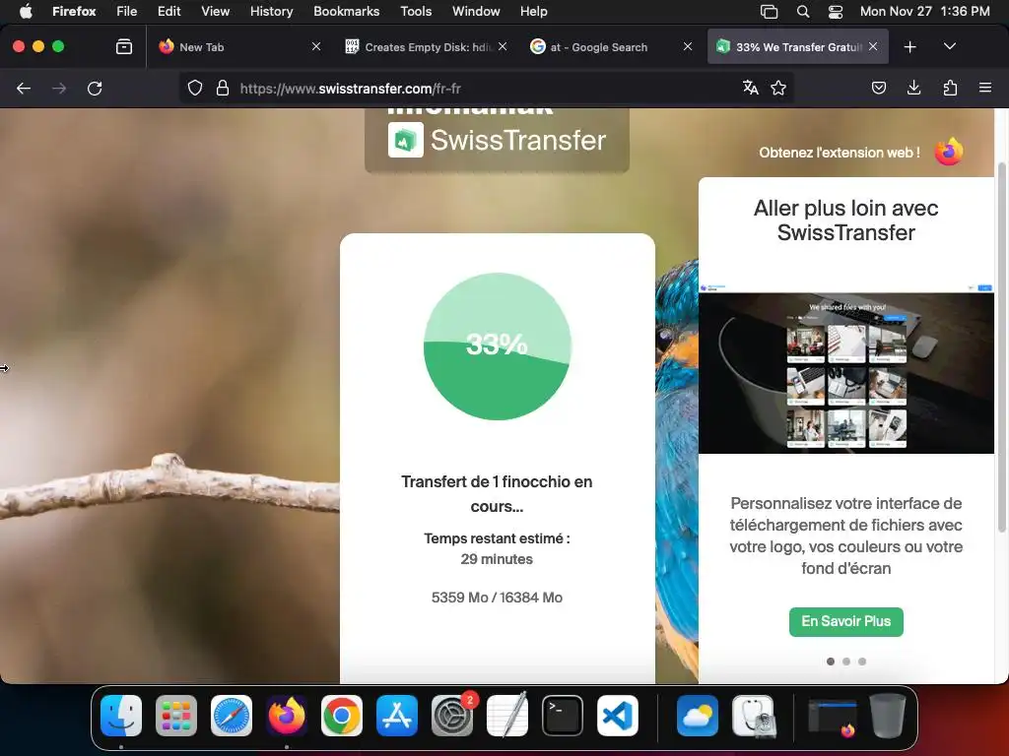Open the File menu
This screenshot has width=1009, height=756.
click(127, 11)
